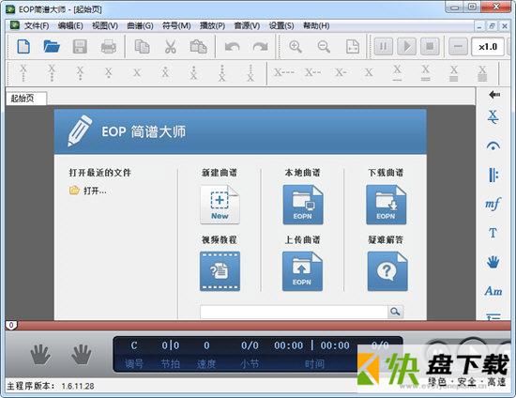Click the crossed X accidental tool icon
Image resolution: width=516 pixels, height=398 pixels.
coord(493,116)
